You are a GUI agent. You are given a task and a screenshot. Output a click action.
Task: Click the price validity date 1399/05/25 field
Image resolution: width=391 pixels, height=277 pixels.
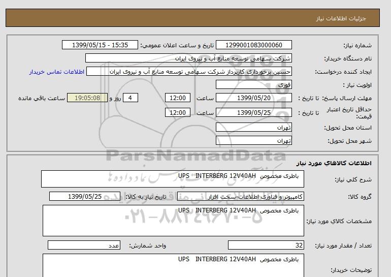pos(253,112)
